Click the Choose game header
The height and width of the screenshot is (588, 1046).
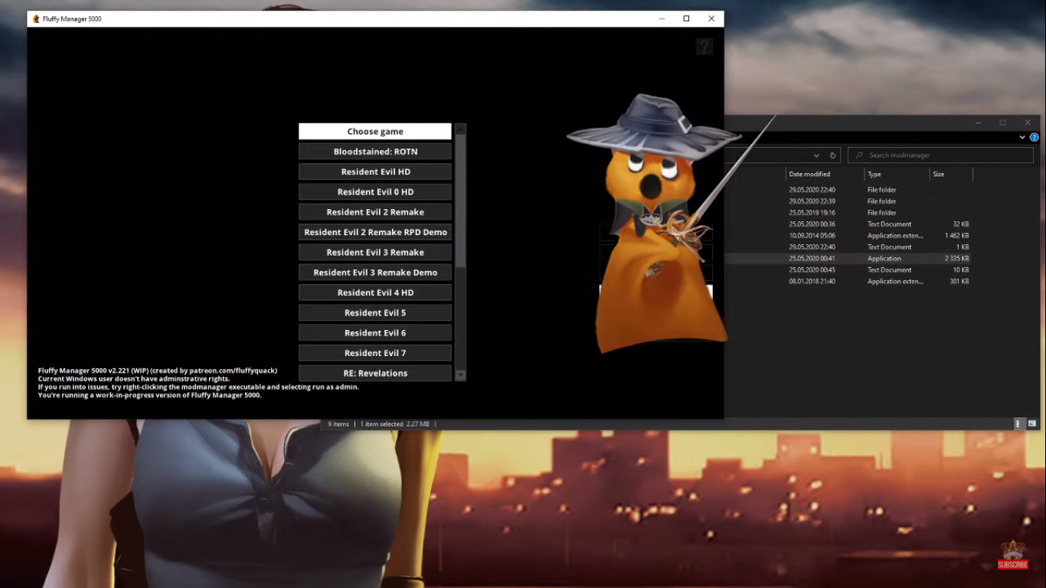click(375, 132)
